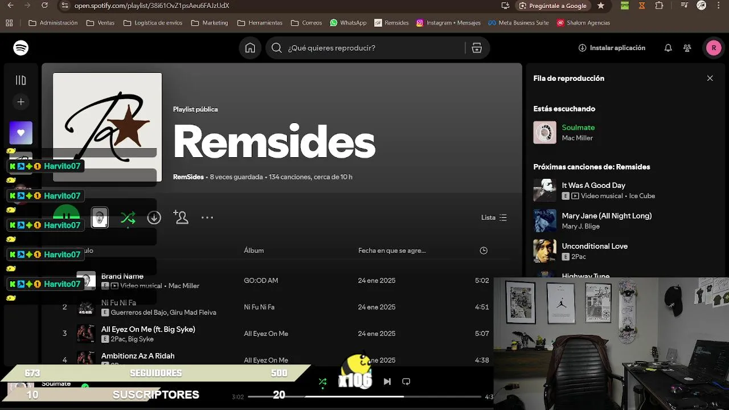The image size is (729, 410).
Task: Click the Álbum column header
Action: 254,251
